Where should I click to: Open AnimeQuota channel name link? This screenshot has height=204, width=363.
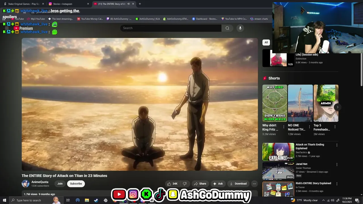(40, 182)
